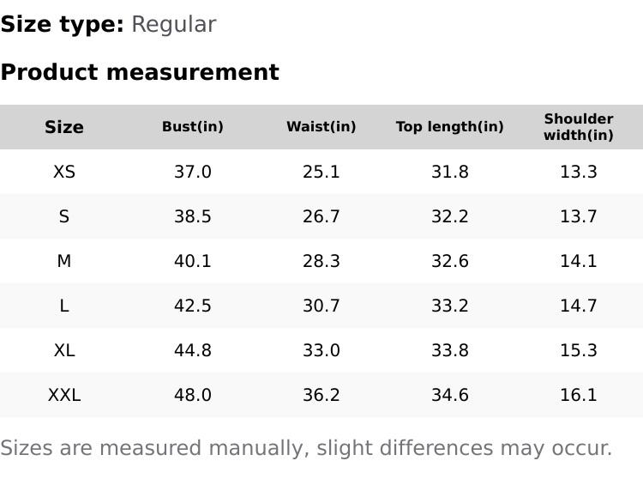
Task: Select the S size row label
Action: tap(64, 216)
